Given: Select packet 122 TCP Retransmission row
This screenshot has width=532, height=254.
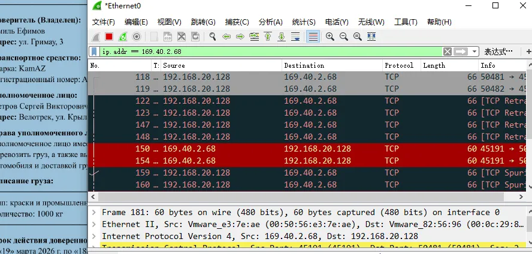Looking at the screenshot, I should point(307,101).
